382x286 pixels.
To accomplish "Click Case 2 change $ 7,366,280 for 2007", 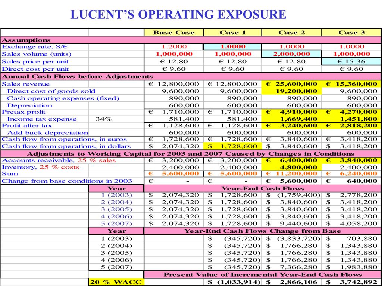I will click(x=292, y=267).
